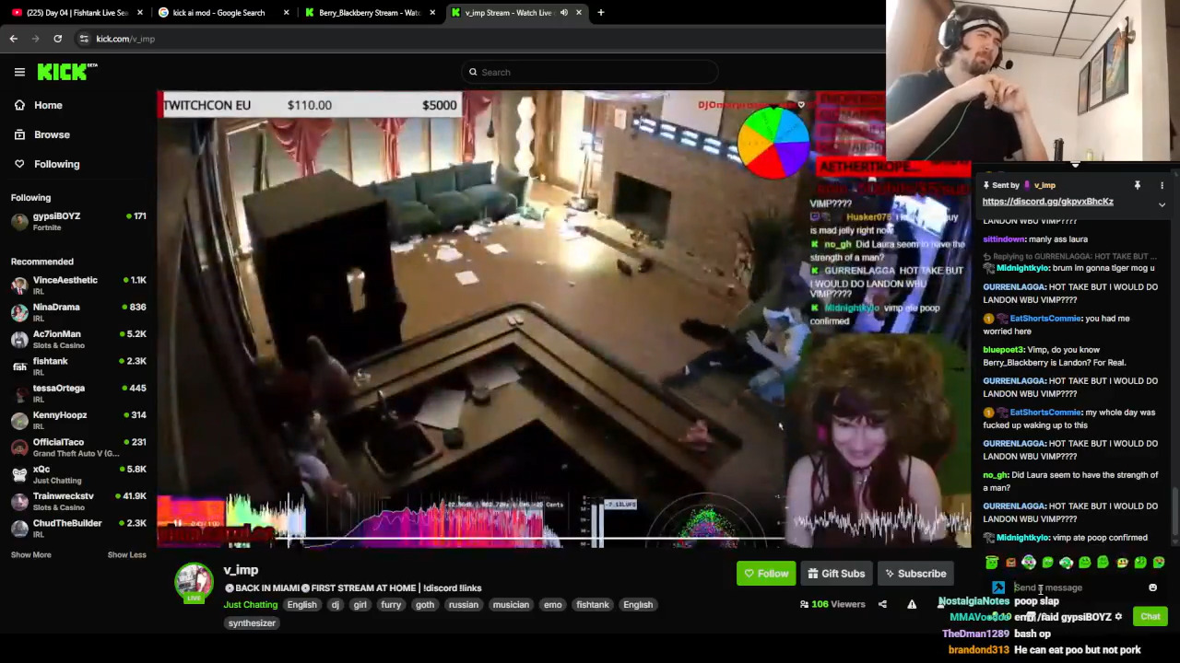Mute the v_imp Stream tab audio

(563, 13)
